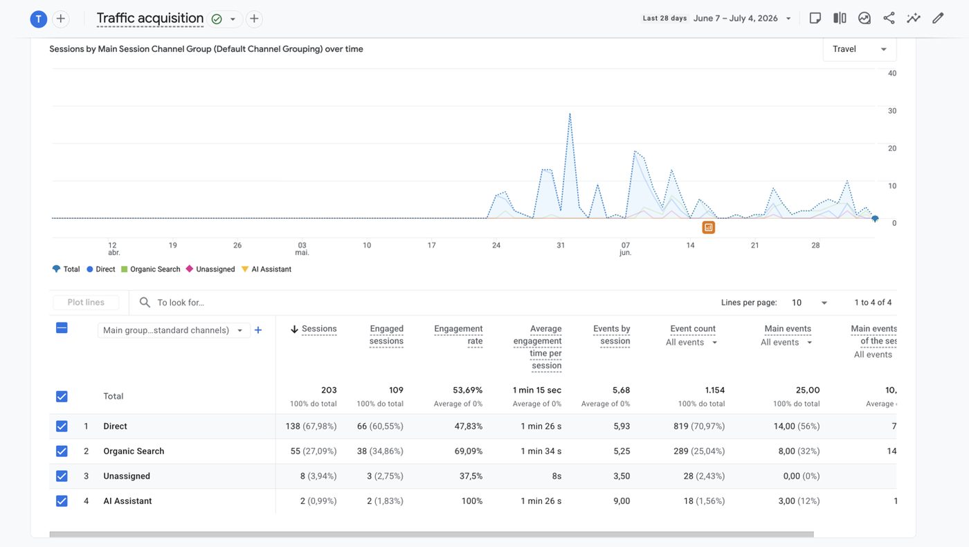The width and height of the screenshot is (969, 547).
Task: Uncheck the Direct row checkbox
Action: pos(62,427)
